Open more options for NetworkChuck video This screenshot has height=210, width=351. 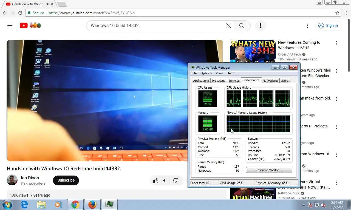pos(337,183)
